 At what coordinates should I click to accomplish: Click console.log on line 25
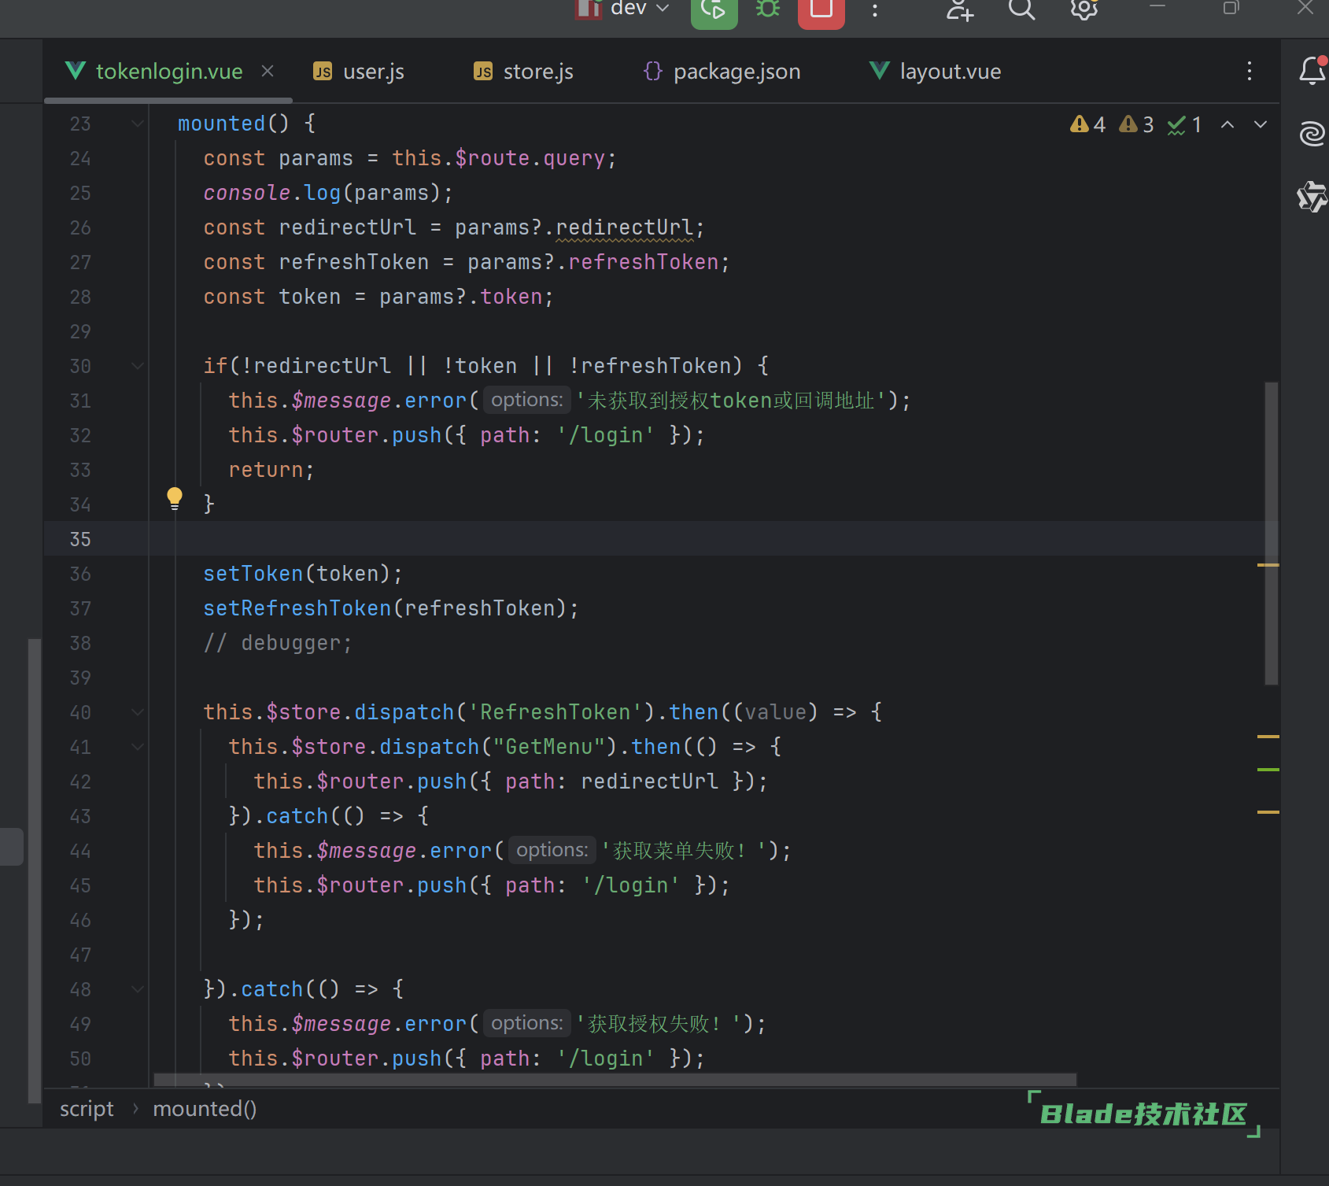pyautogui.click(x=272, y=193)
